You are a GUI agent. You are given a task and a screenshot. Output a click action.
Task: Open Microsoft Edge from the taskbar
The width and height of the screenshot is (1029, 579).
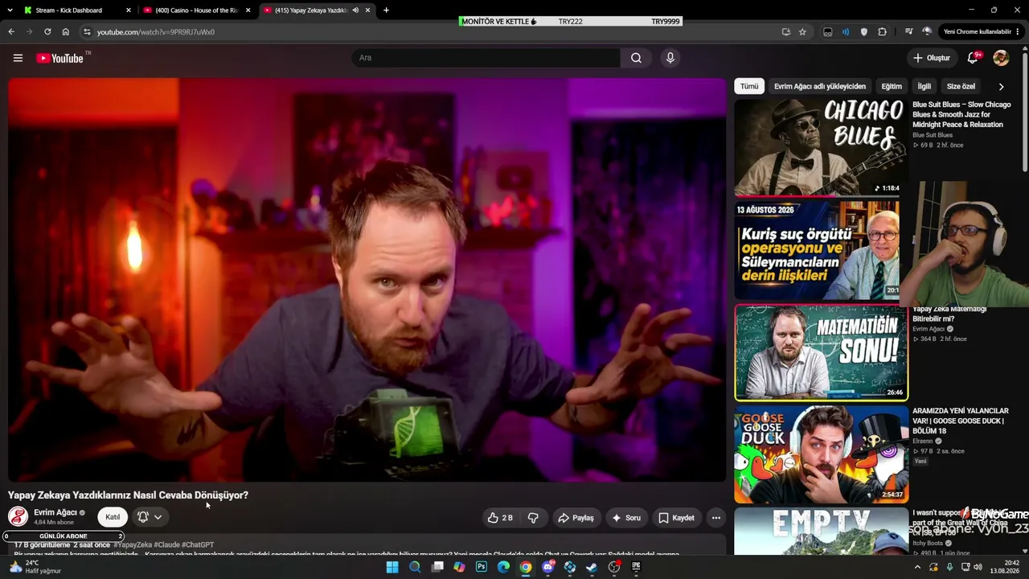point(503,567)
